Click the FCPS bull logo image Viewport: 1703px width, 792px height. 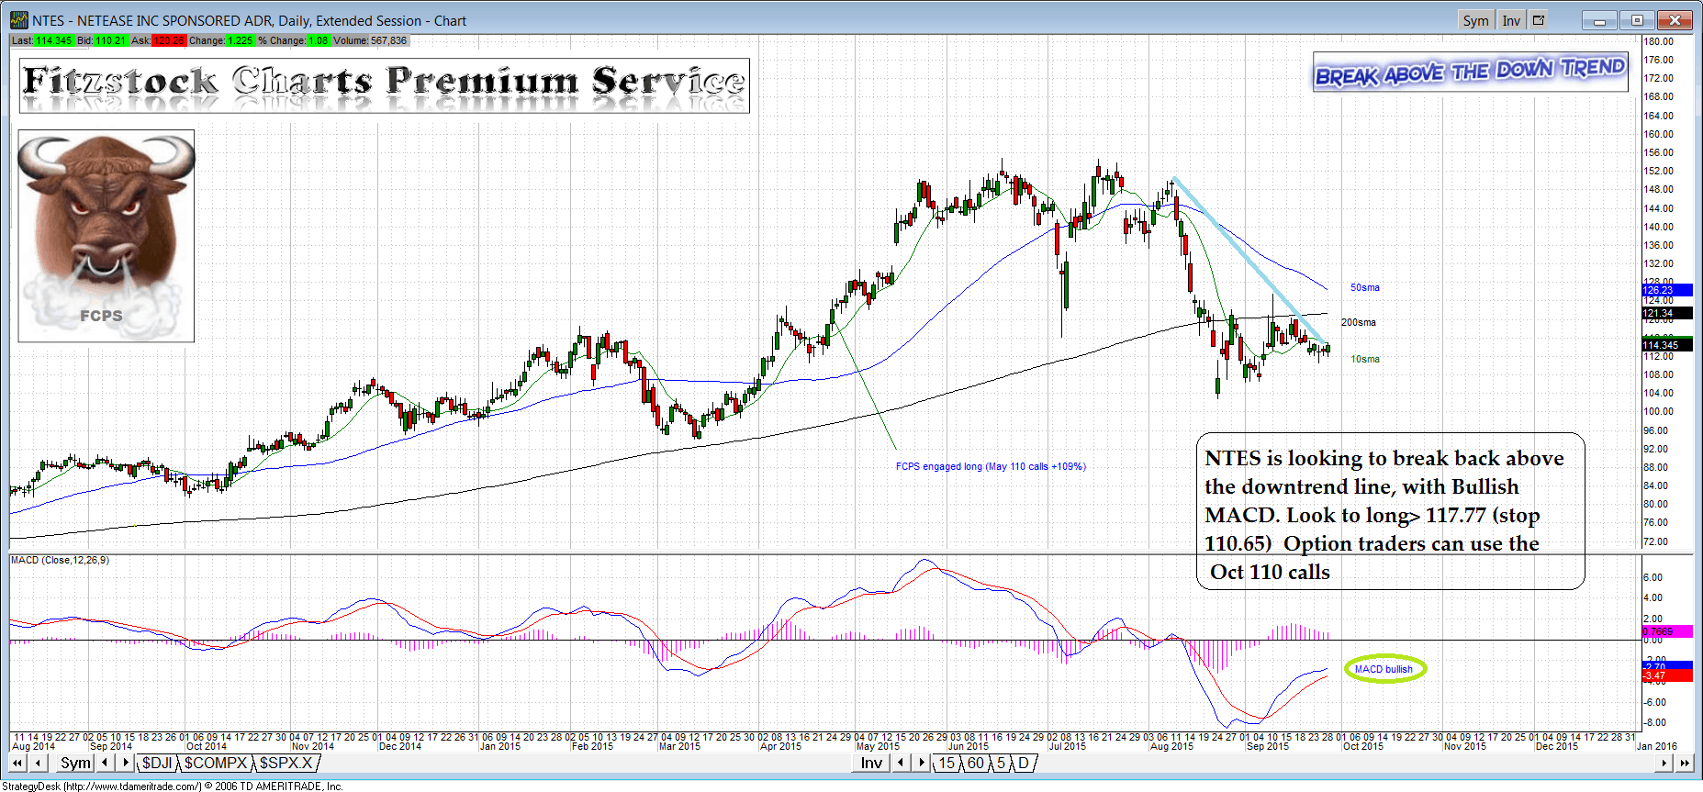(106, 236)
